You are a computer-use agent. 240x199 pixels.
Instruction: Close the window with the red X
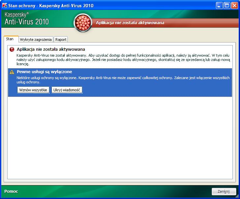(x=234, y=6)
